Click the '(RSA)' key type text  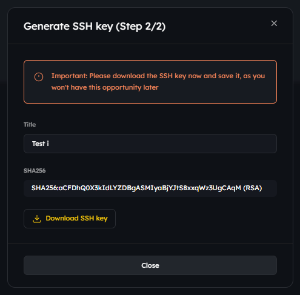coord(253,188)
